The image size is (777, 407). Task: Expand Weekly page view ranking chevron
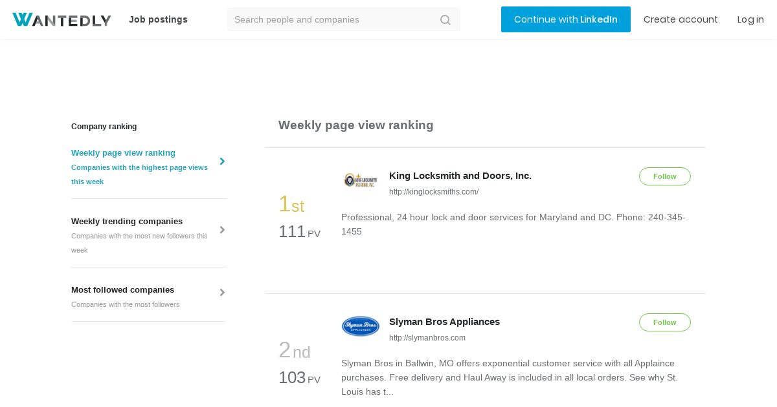pos(222,162)
